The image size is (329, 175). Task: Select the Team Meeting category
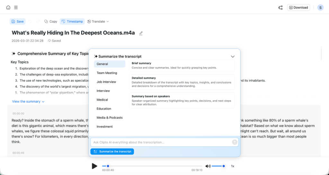[107, 73]
